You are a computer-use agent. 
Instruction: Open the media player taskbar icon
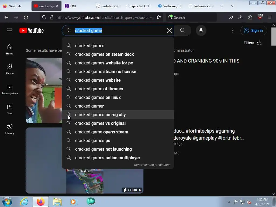tap(74, 202)
